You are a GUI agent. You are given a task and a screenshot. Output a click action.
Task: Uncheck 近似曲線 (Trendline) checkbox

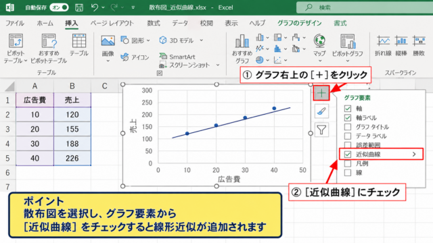click(348, 155)
